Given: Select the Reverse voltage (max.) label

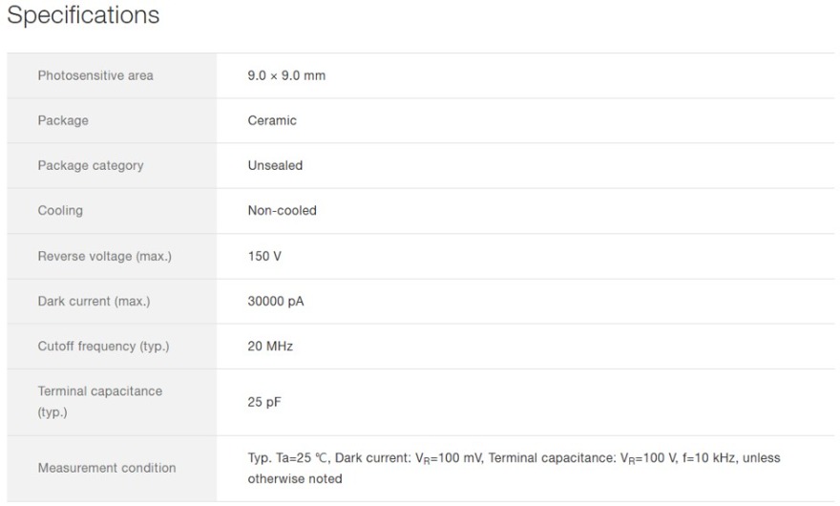Looking at the screenshot, I should [x=105, y=256].
